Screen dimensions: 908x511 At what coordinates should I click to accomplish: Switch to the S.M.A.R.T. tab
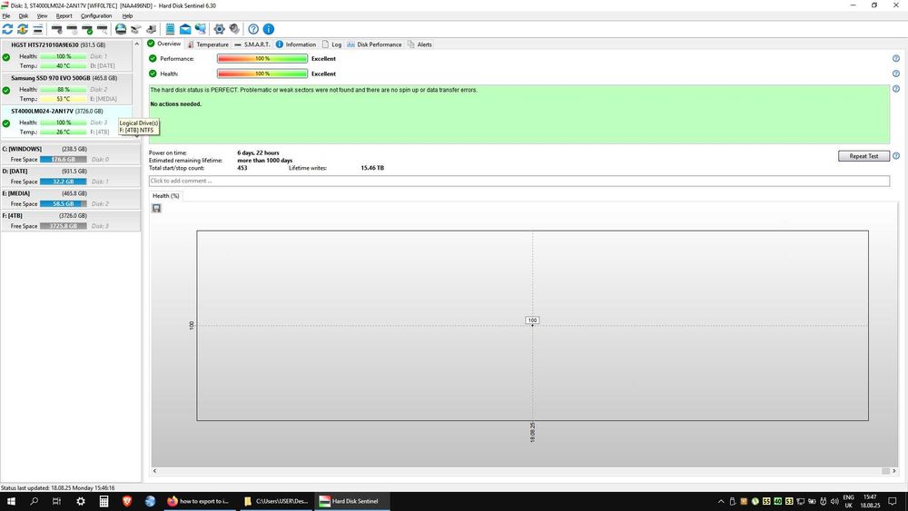click(x=252, y=44)
